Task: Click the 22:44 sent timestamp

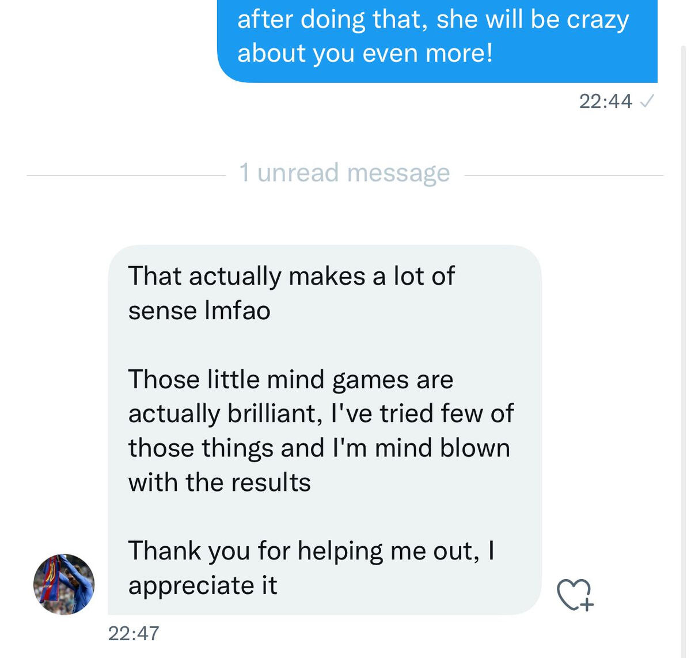Action: (605, 101)
